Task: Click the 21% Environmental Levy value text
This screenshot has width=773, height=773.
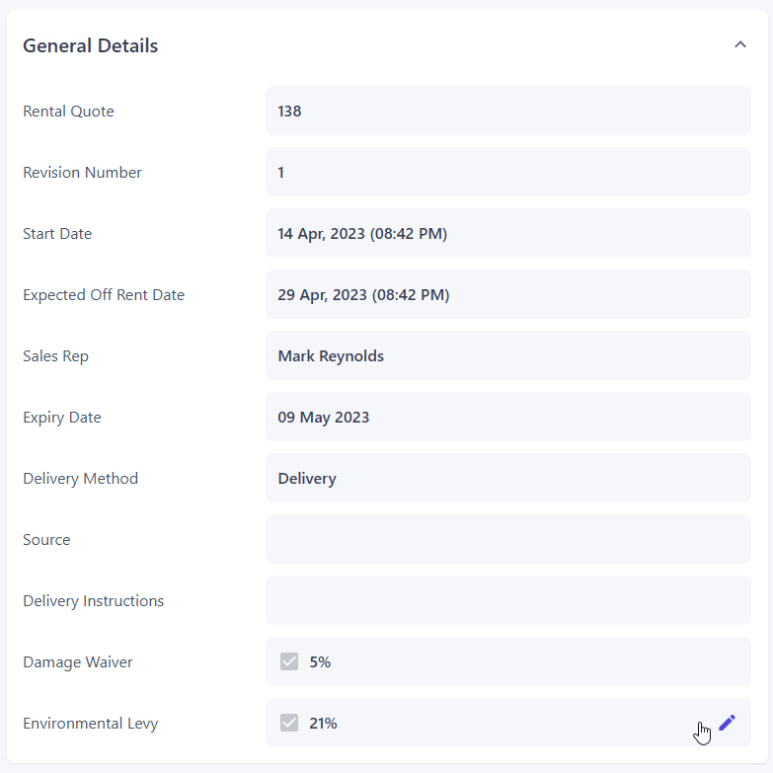Action: pos(323,723)
